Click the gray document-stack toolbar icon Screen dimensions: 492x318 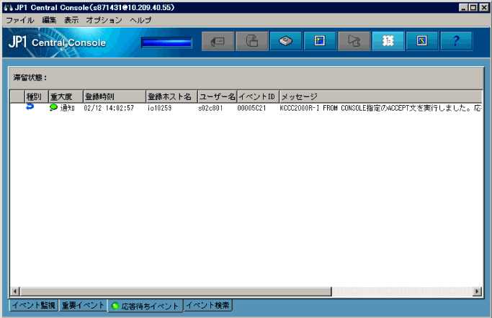point(252,41)
